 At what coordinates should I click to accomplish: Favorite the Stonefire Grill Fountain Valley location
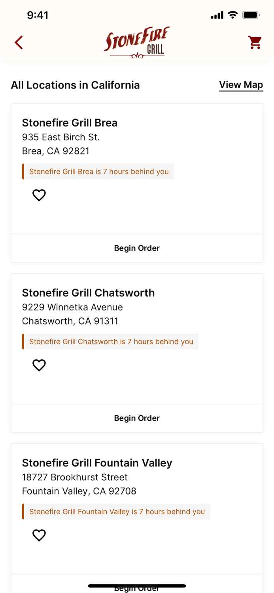tap(39, 535)
